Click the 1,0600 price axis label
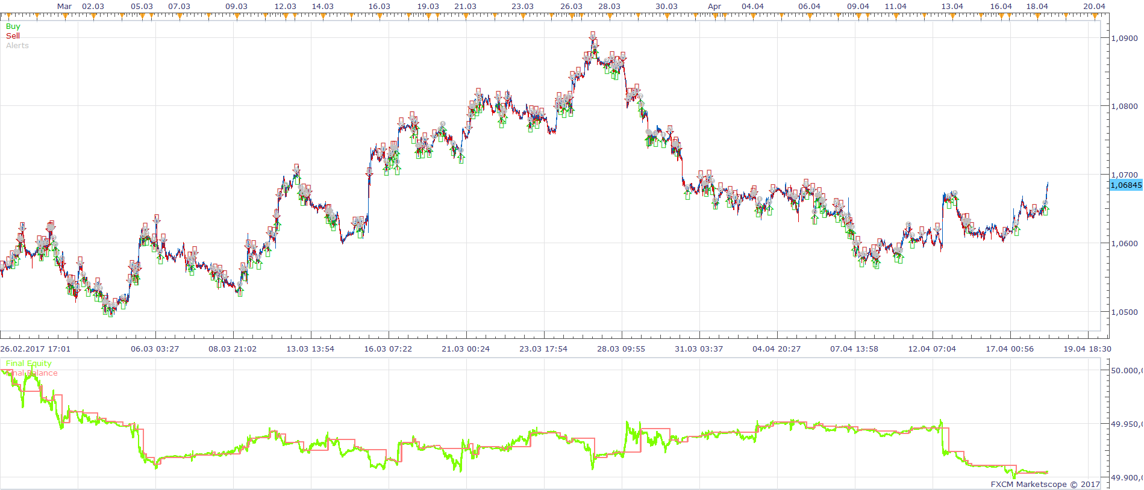 (x=1124, y=244)
